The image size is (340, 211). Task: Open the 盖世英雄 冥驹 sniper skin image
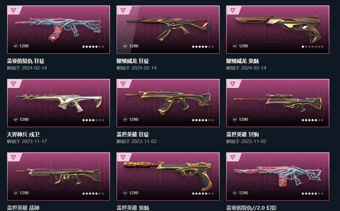click(x=278, y=103)
